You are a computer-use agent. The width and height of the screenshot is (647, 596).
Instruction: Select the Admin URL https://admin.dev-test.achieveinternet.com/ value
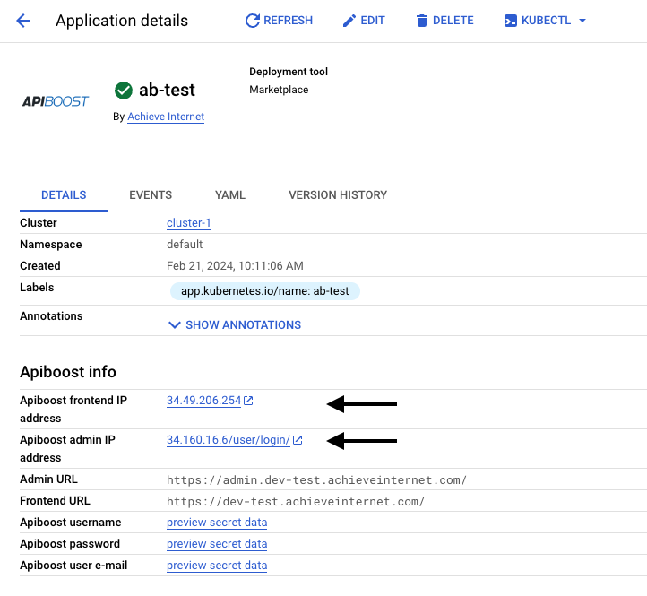pyautogui.click(x=316, y=480)
